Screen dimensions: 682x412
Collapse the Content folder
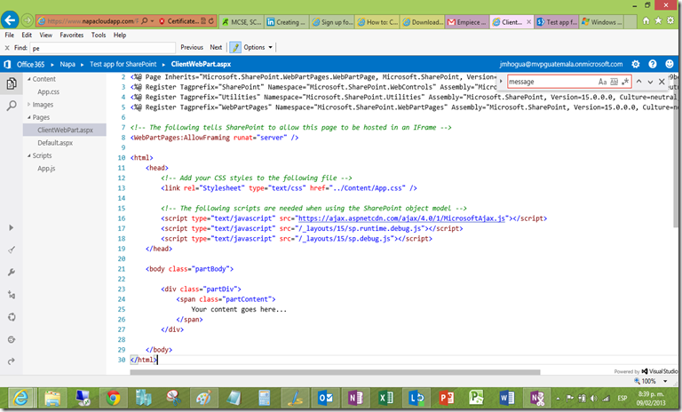click(29, 79)
